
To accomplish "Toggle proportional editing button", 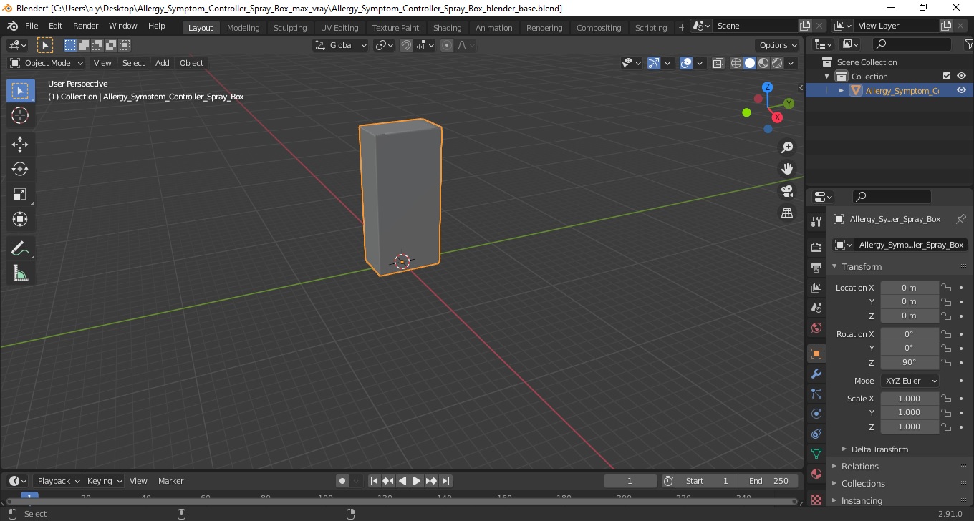I will (x=447, y=45).
